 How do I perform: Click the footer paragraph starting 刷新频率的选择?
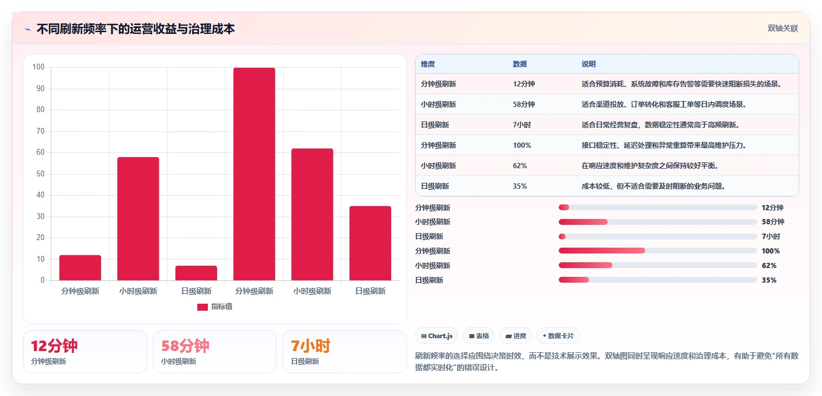(x=607, y=362)
